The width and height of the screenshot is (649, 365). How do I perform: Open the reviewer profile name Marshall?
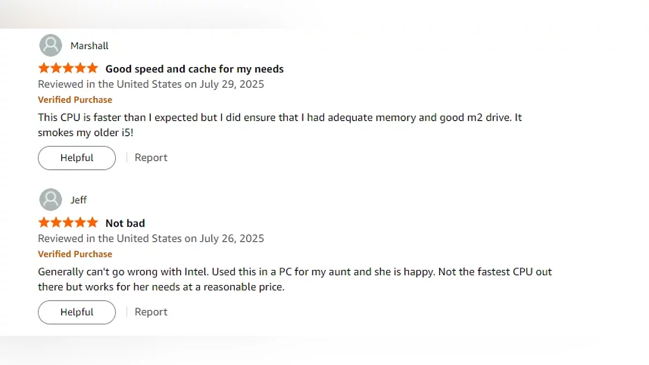(89, 46)
